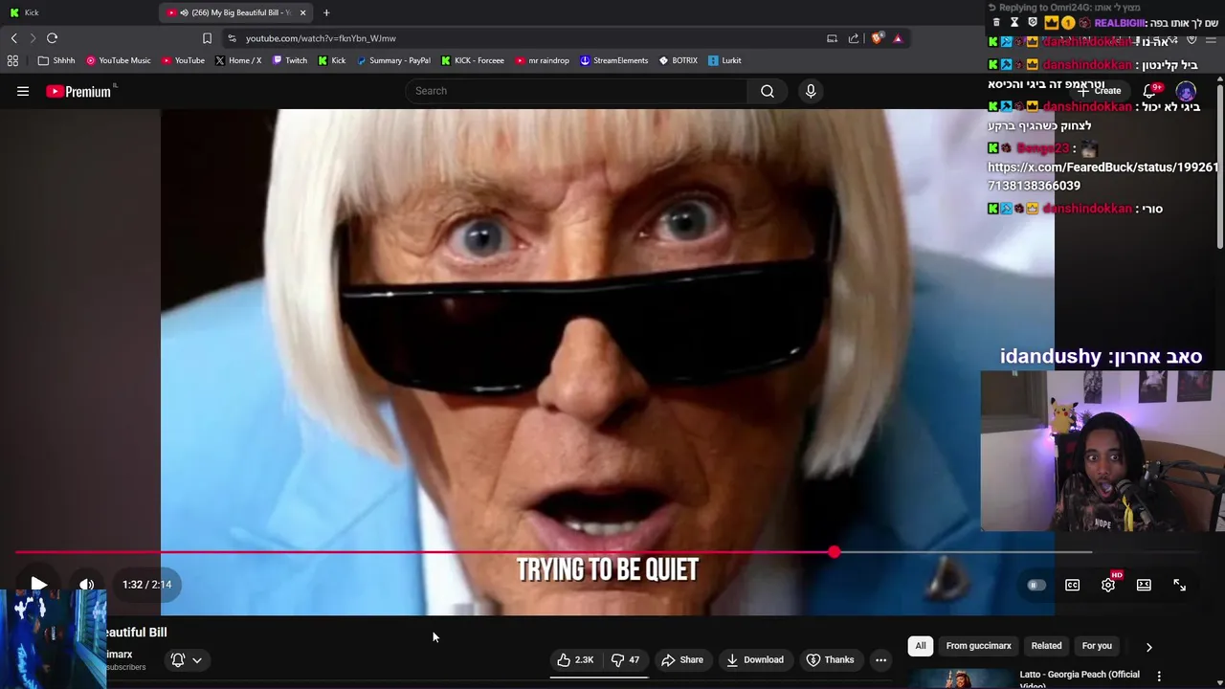
Task: Toggle autoplay switch in the player
Action: [1036, 585]
